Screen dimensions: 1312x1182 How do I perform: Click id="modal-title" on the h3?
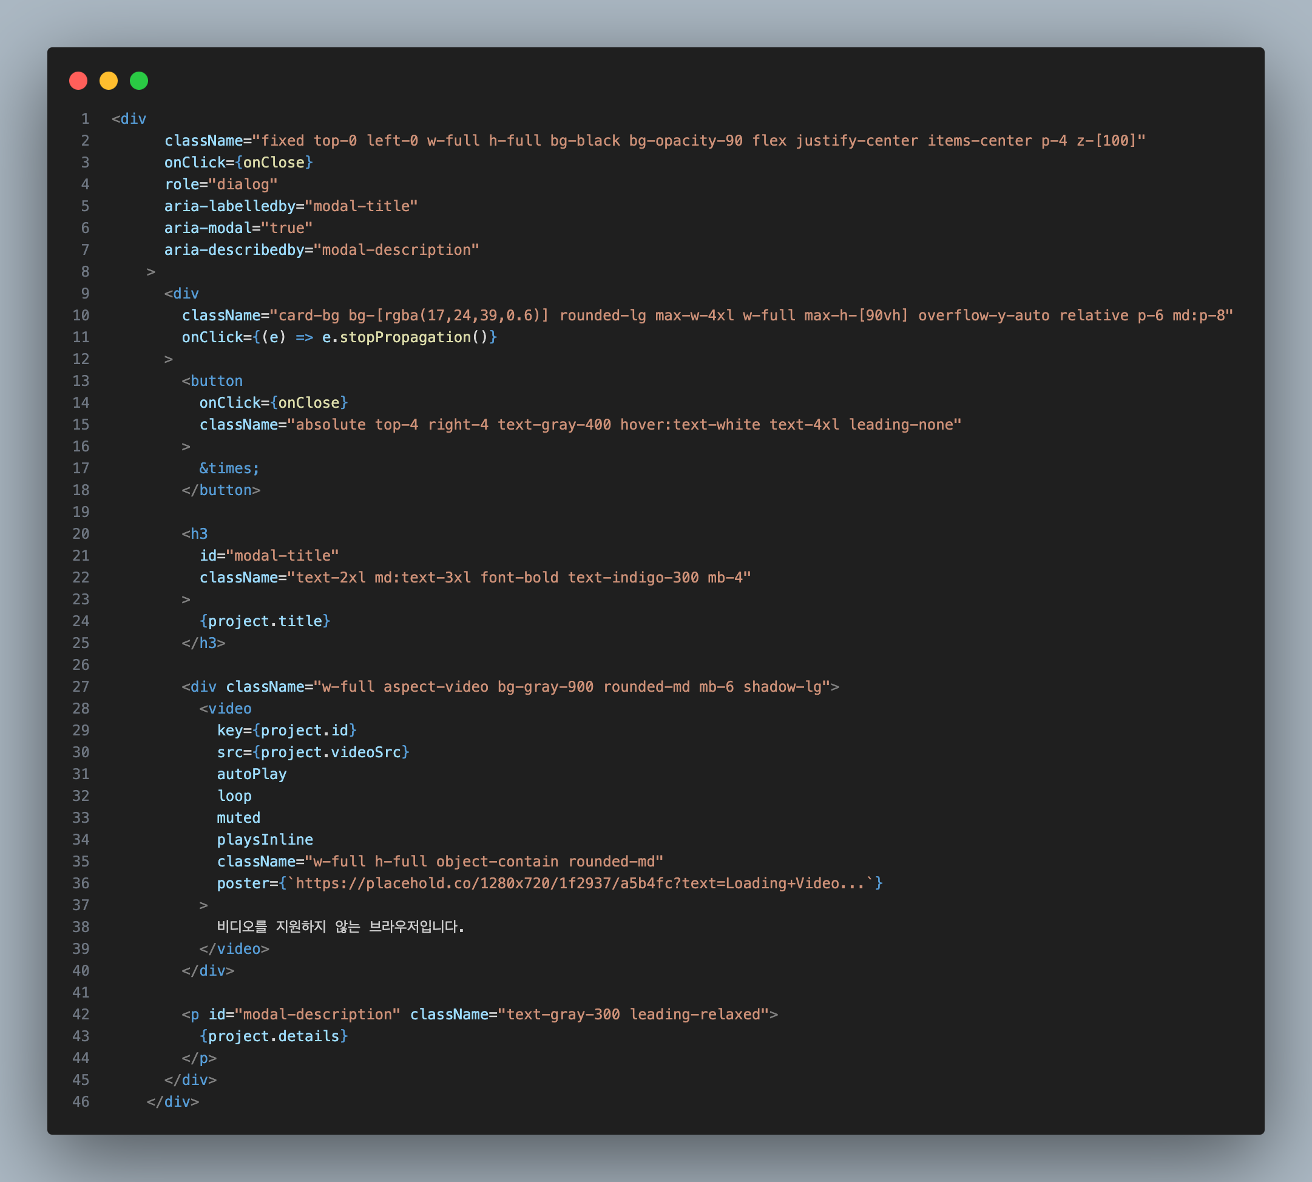[269, 555]
